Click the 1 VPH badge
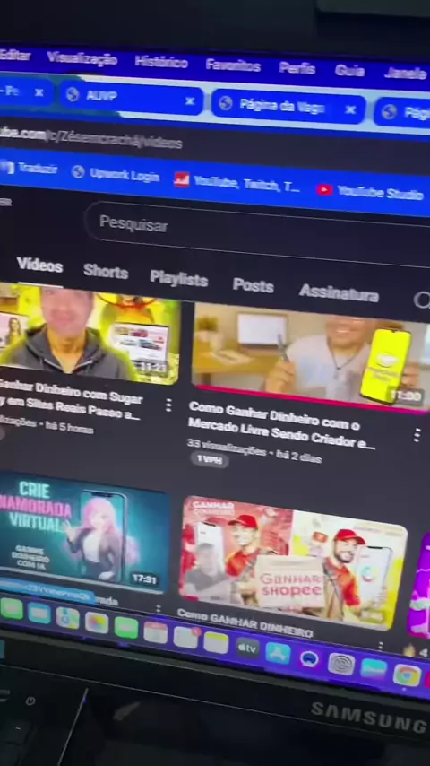Screen dimensions: 430x766 210,459
